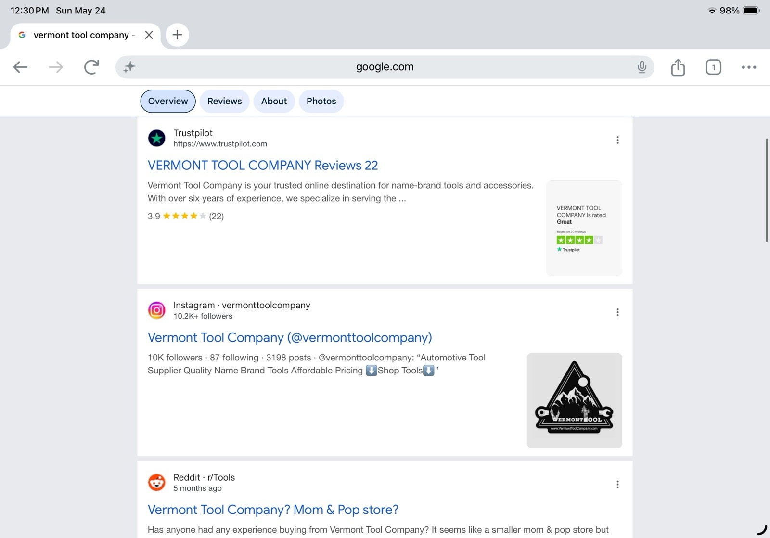The image size is (770, 538).
Task: Click the 5 months ago text
Action: (197, 488)
